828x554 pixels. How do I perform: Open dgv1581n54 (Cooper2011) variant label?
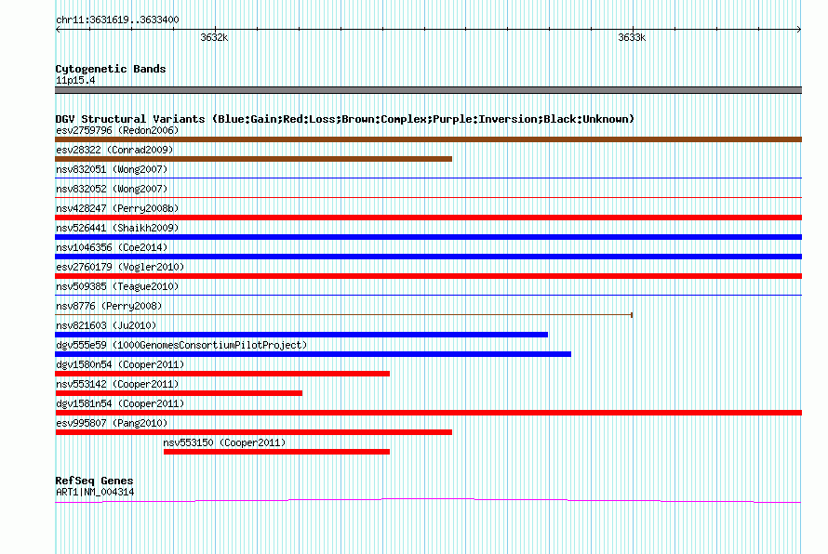[x=120, y=403]
